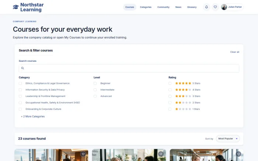Open the favorites heart in header
The width and height of the screenshot is (258, 161).
point(215,7)
